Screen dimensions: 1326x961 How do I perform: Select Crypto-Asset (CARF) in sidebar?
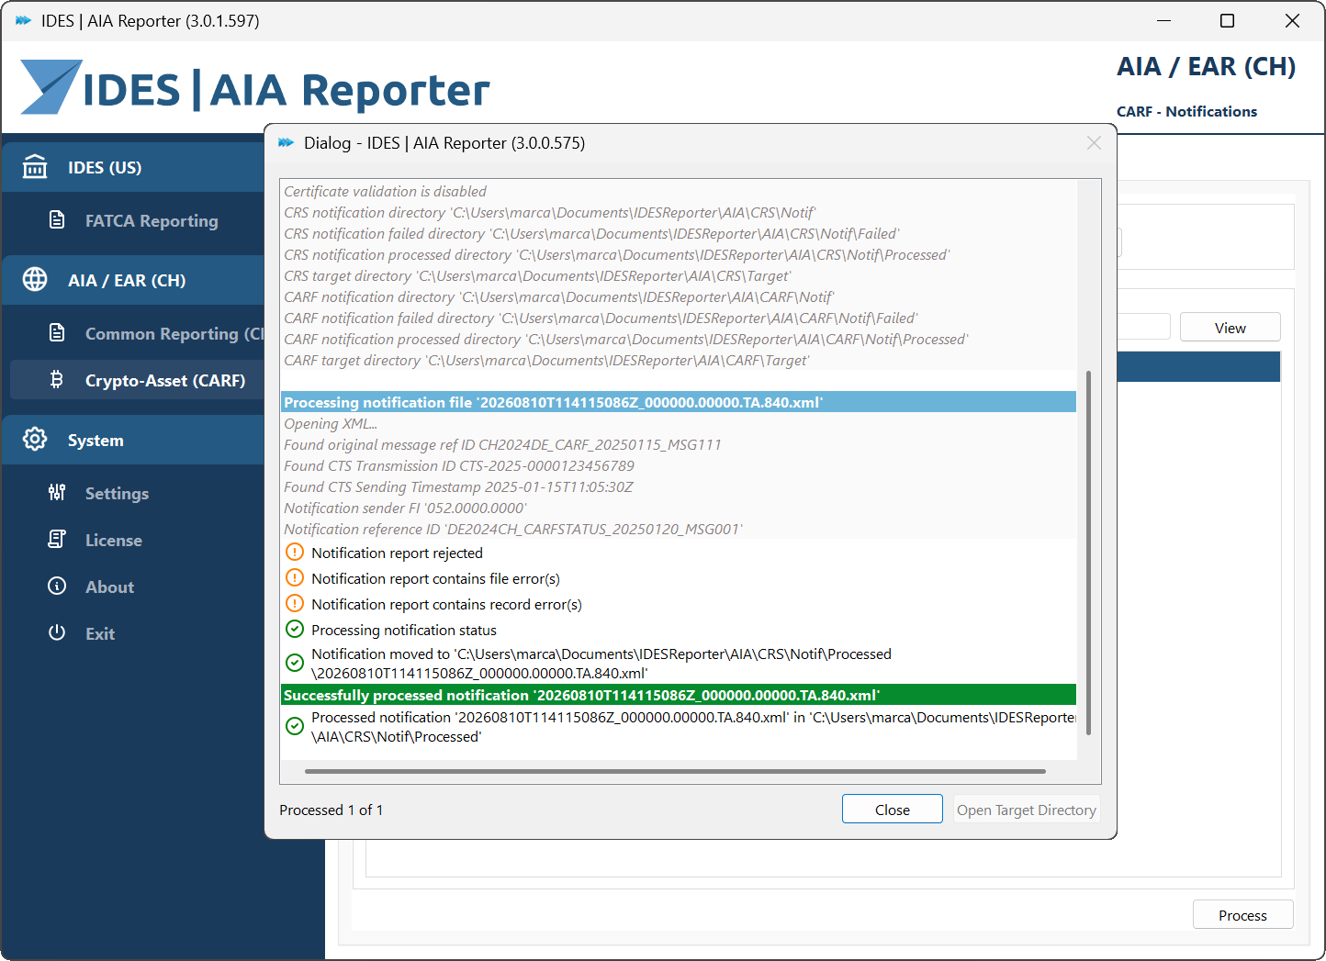138,380
